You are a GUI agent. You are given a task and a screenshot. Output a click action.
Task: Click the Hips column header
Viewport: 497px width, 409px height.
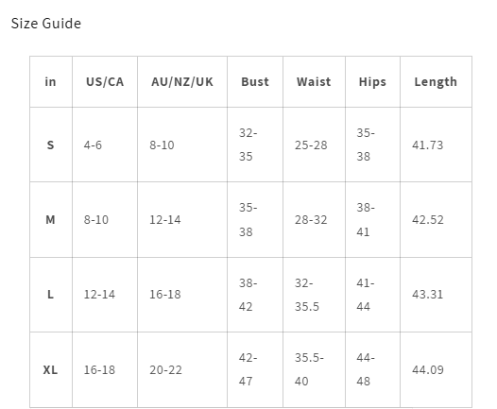[x=372, y=82]
